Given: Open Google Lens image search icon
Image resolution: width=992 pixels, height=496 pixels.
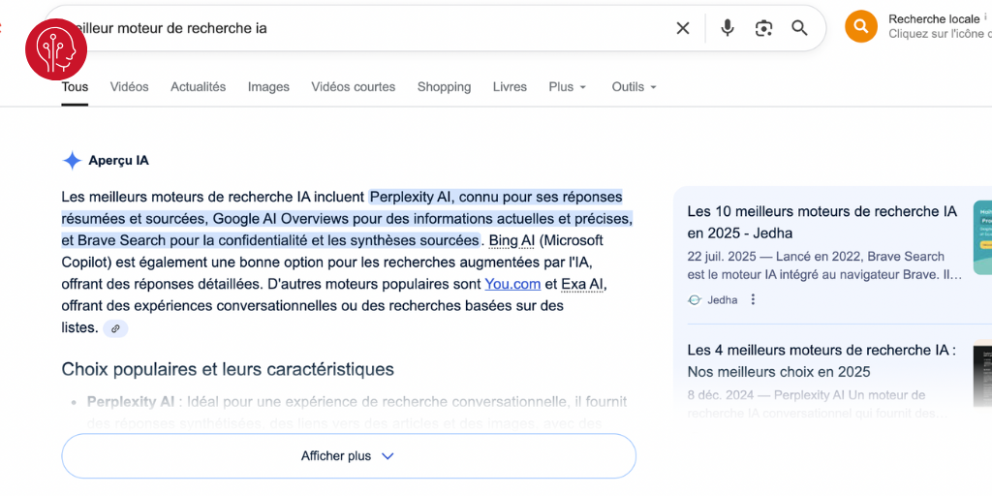Looking at the screenshot, I should coord(763,28).
